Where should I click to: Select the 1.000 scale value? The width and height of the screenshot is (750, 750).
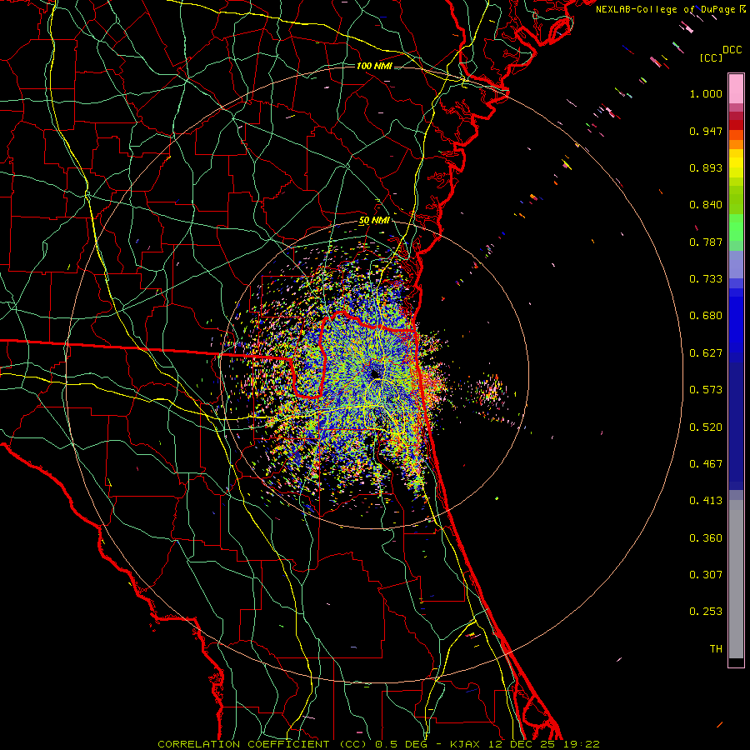(x=706, y=93)
